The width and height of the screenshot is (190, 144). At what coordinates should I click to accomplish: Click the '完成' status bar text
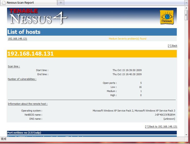[x=3, y=139]
